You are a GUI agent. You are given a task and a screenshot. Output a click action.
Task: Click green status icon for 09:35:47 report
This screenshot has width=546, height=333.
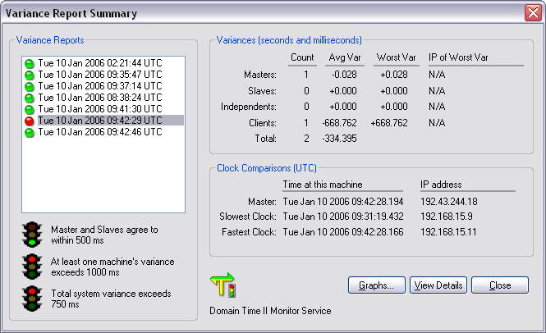tap(30, 75)
